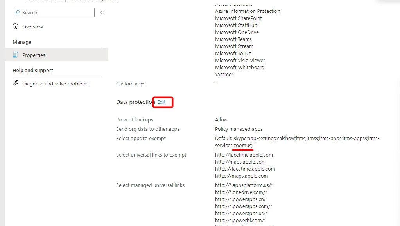This screenshot has width=400, height=226.
Task: Click the Microsoft SharePoint entry
Action: (x=238, y=18)
